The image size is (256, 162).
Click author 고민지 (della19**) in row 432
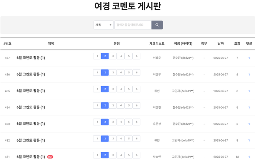[x=183, y=140]
